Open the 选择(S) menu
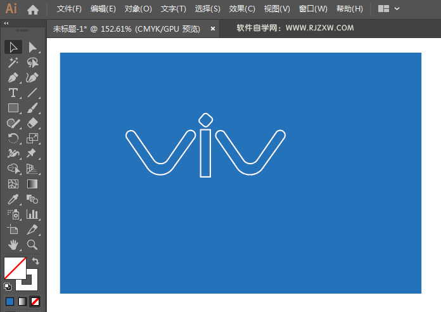This screenshot has height=312, width=441. pyautogui.click(x=208, y=9)
